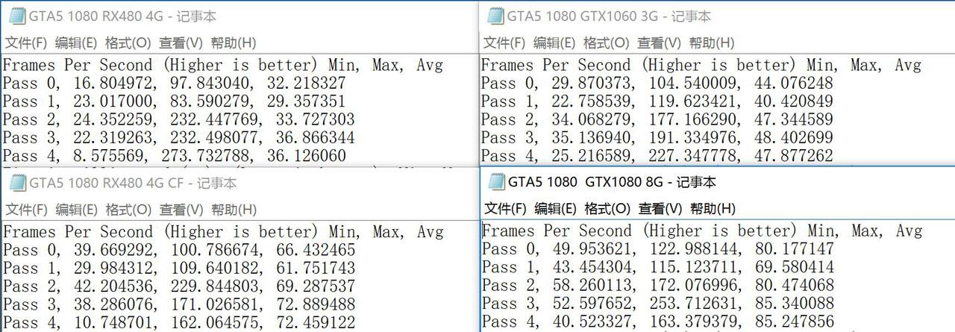Viewport: 955px width, 332px height.
Task: Open 帮助(H) menu in GTX1080 8G window
Action: [713, 208]
